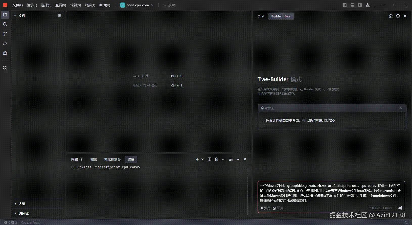
Task: Select Claude-3.5-Sonnet model selector
Action: click(381, 208)
